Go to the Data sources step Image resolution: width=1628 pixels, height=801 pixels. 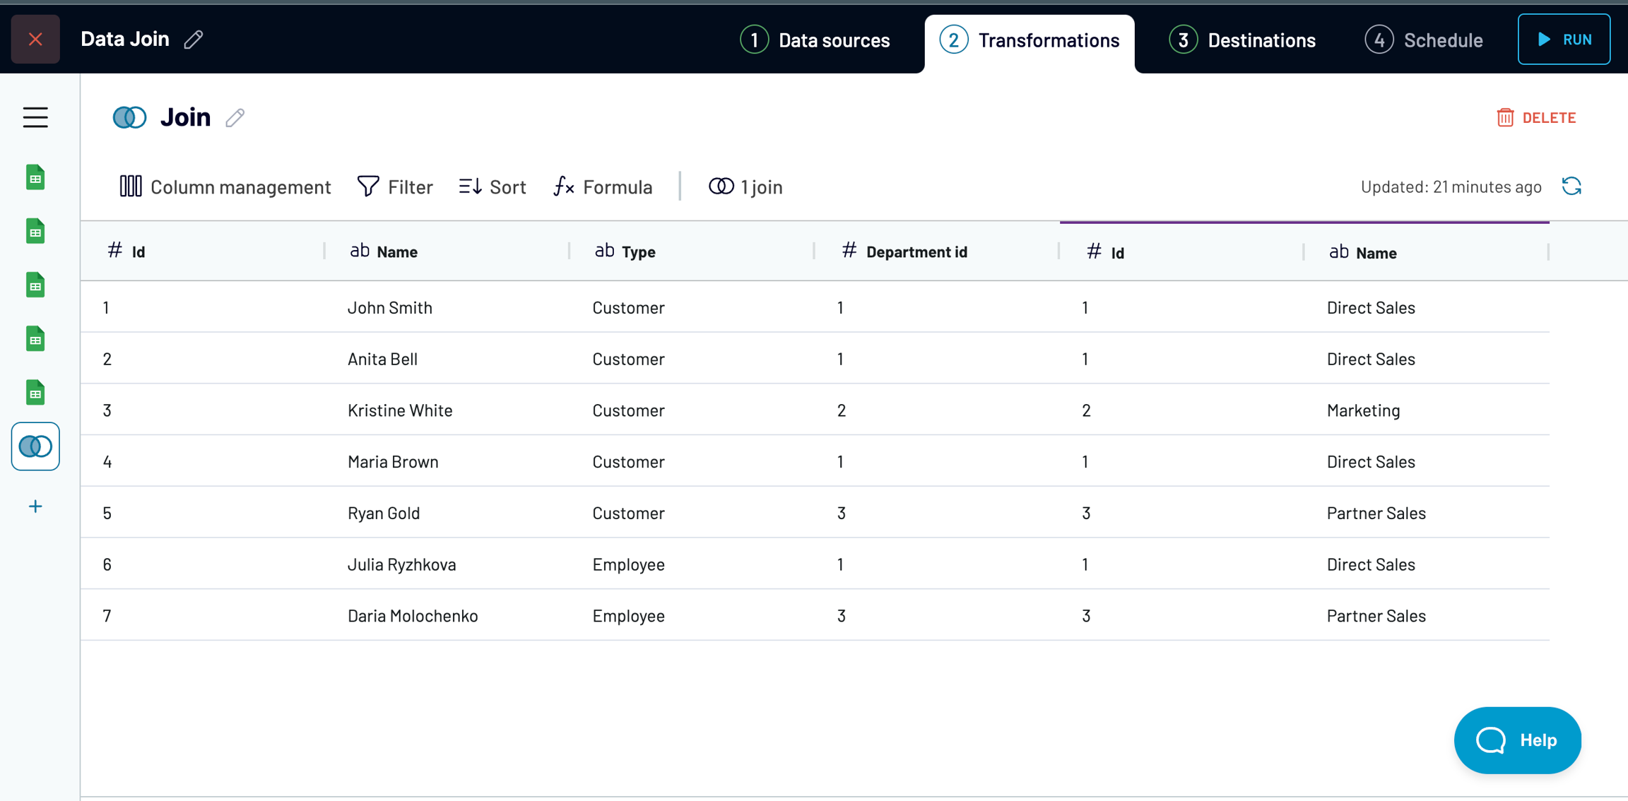[815, 40]
